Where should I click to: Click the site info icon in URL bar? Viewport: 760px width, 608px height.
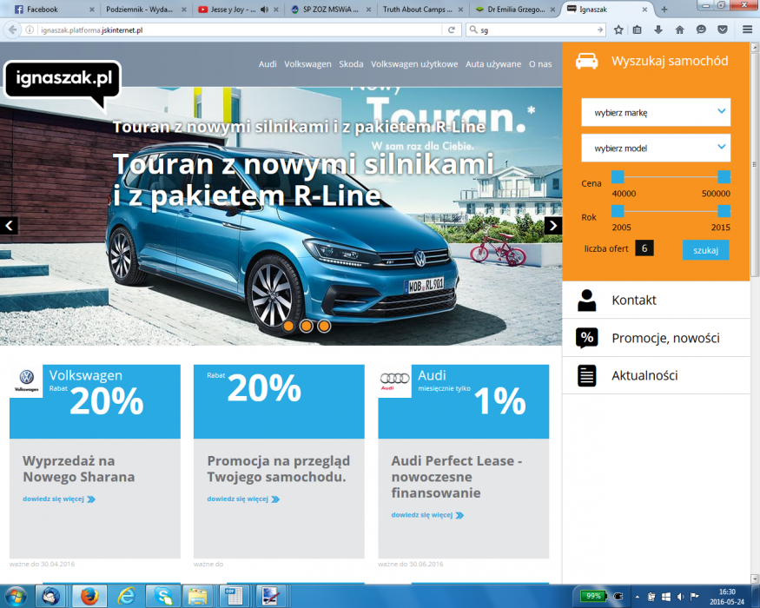[30, 30]
